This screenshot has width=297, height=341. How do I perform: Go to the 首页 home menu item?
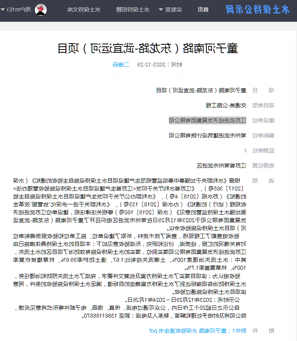203,10
